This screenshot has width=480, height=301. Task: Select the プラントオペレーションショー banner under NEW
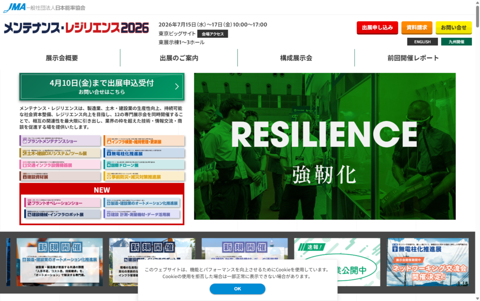tap(62, 203)
